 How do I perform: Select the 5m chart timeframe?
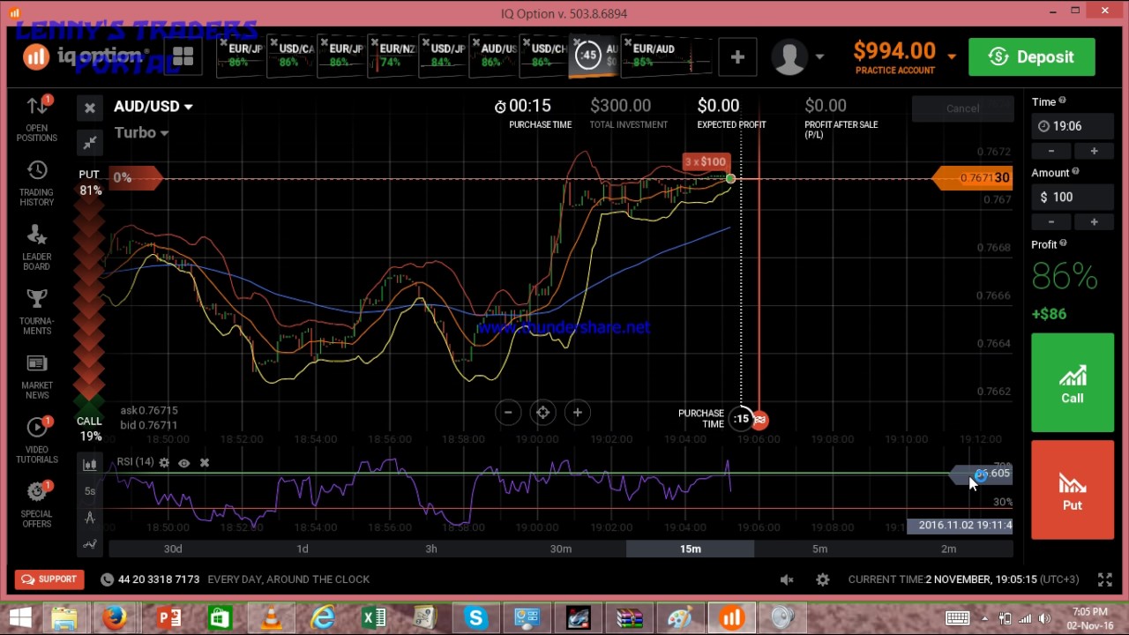click(x=819, y=549)
